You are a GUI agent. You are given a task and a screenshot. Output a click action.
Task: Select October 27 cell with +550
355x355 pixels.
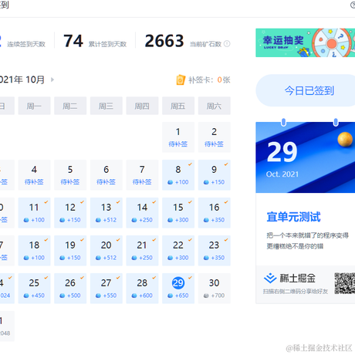coord(106,289)
